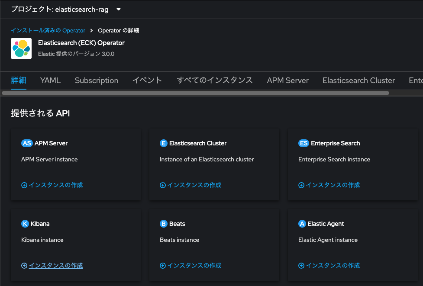
Task: Create an APM Server instance
Action: click(52, 185)
